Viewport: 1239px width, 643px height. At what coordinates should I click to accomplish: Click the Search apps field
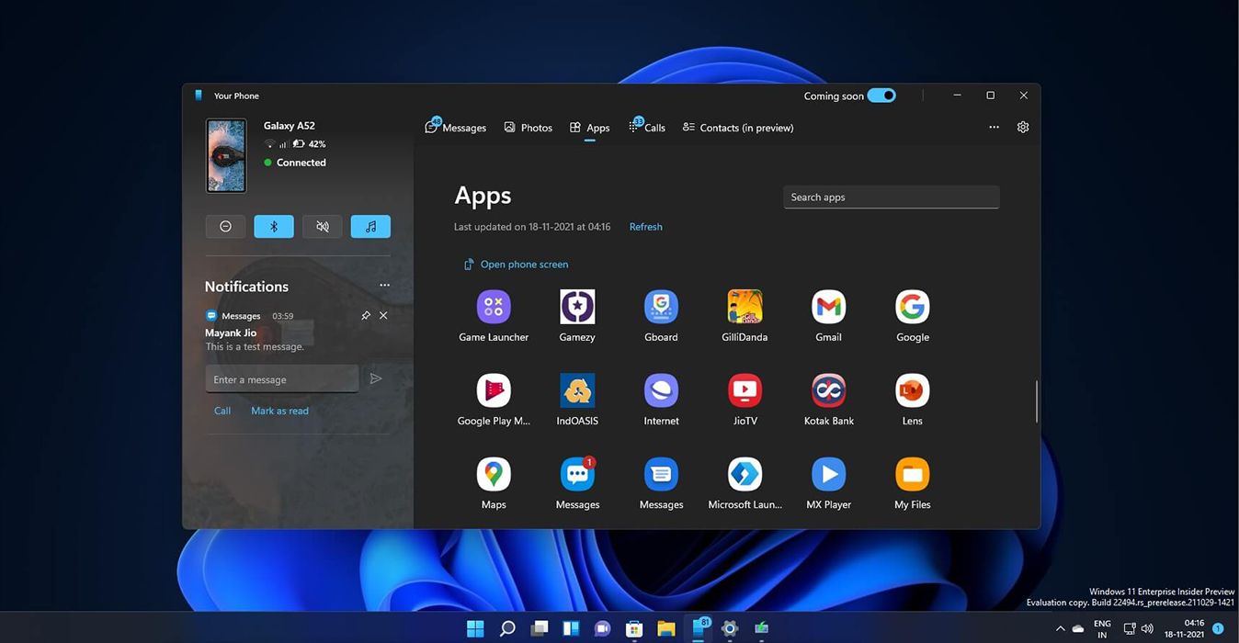(890, 197)
